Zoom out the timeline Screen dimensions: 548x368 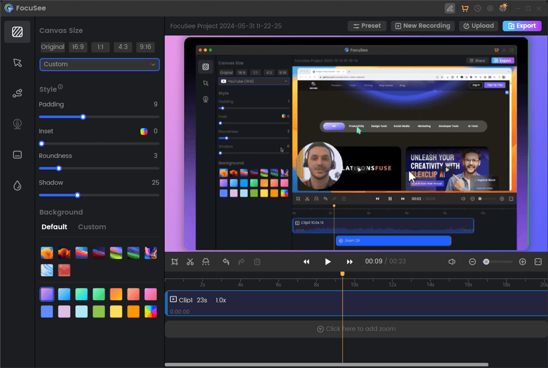tap(472, 262)
